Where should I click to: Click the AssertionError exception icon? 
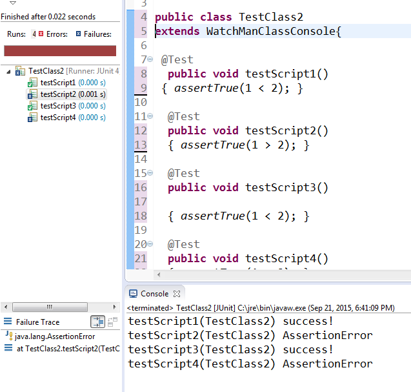[x=8, y=335]
